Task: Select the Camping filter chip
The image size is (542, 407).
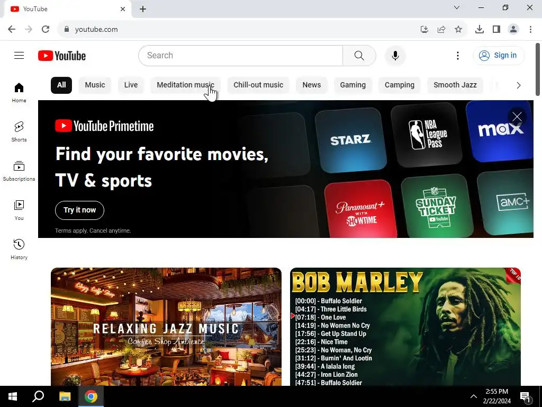Action: pos(399,85)
